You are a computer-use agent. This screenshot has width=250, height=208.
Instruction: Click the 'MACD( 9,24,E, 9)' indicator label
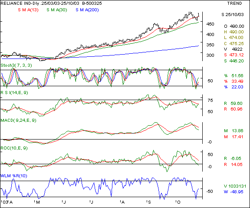pyautogui.click(x=19, y=120)
